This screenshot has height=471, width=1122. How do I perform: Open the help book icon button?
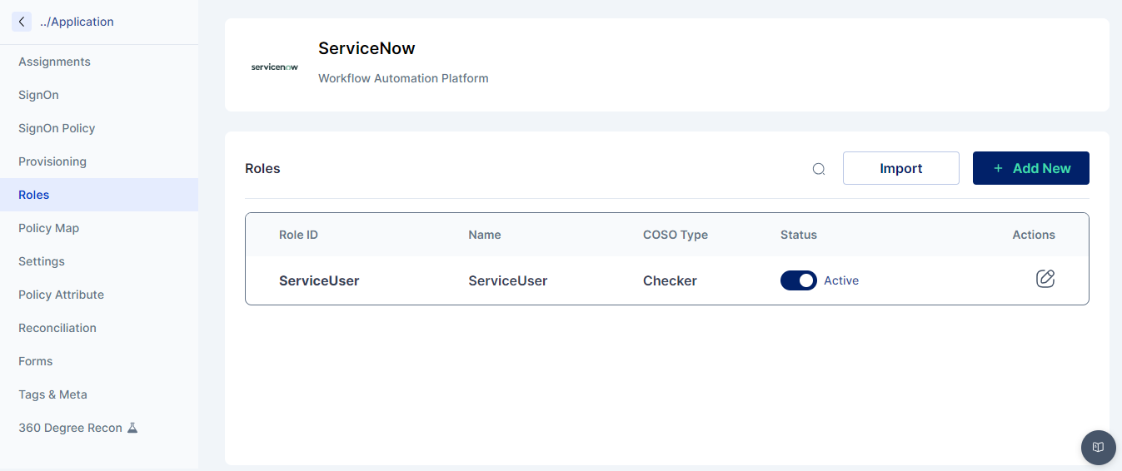[1098, 448]
